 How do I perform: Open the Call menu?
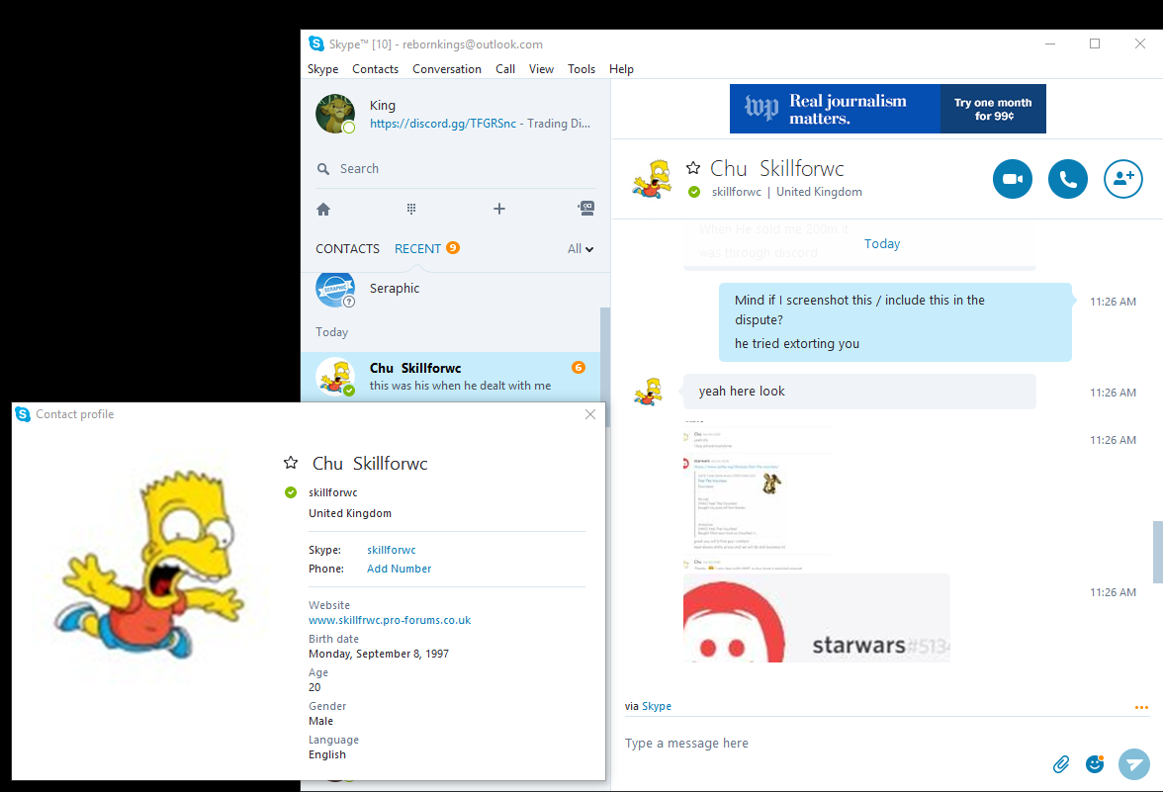[505, 69]
